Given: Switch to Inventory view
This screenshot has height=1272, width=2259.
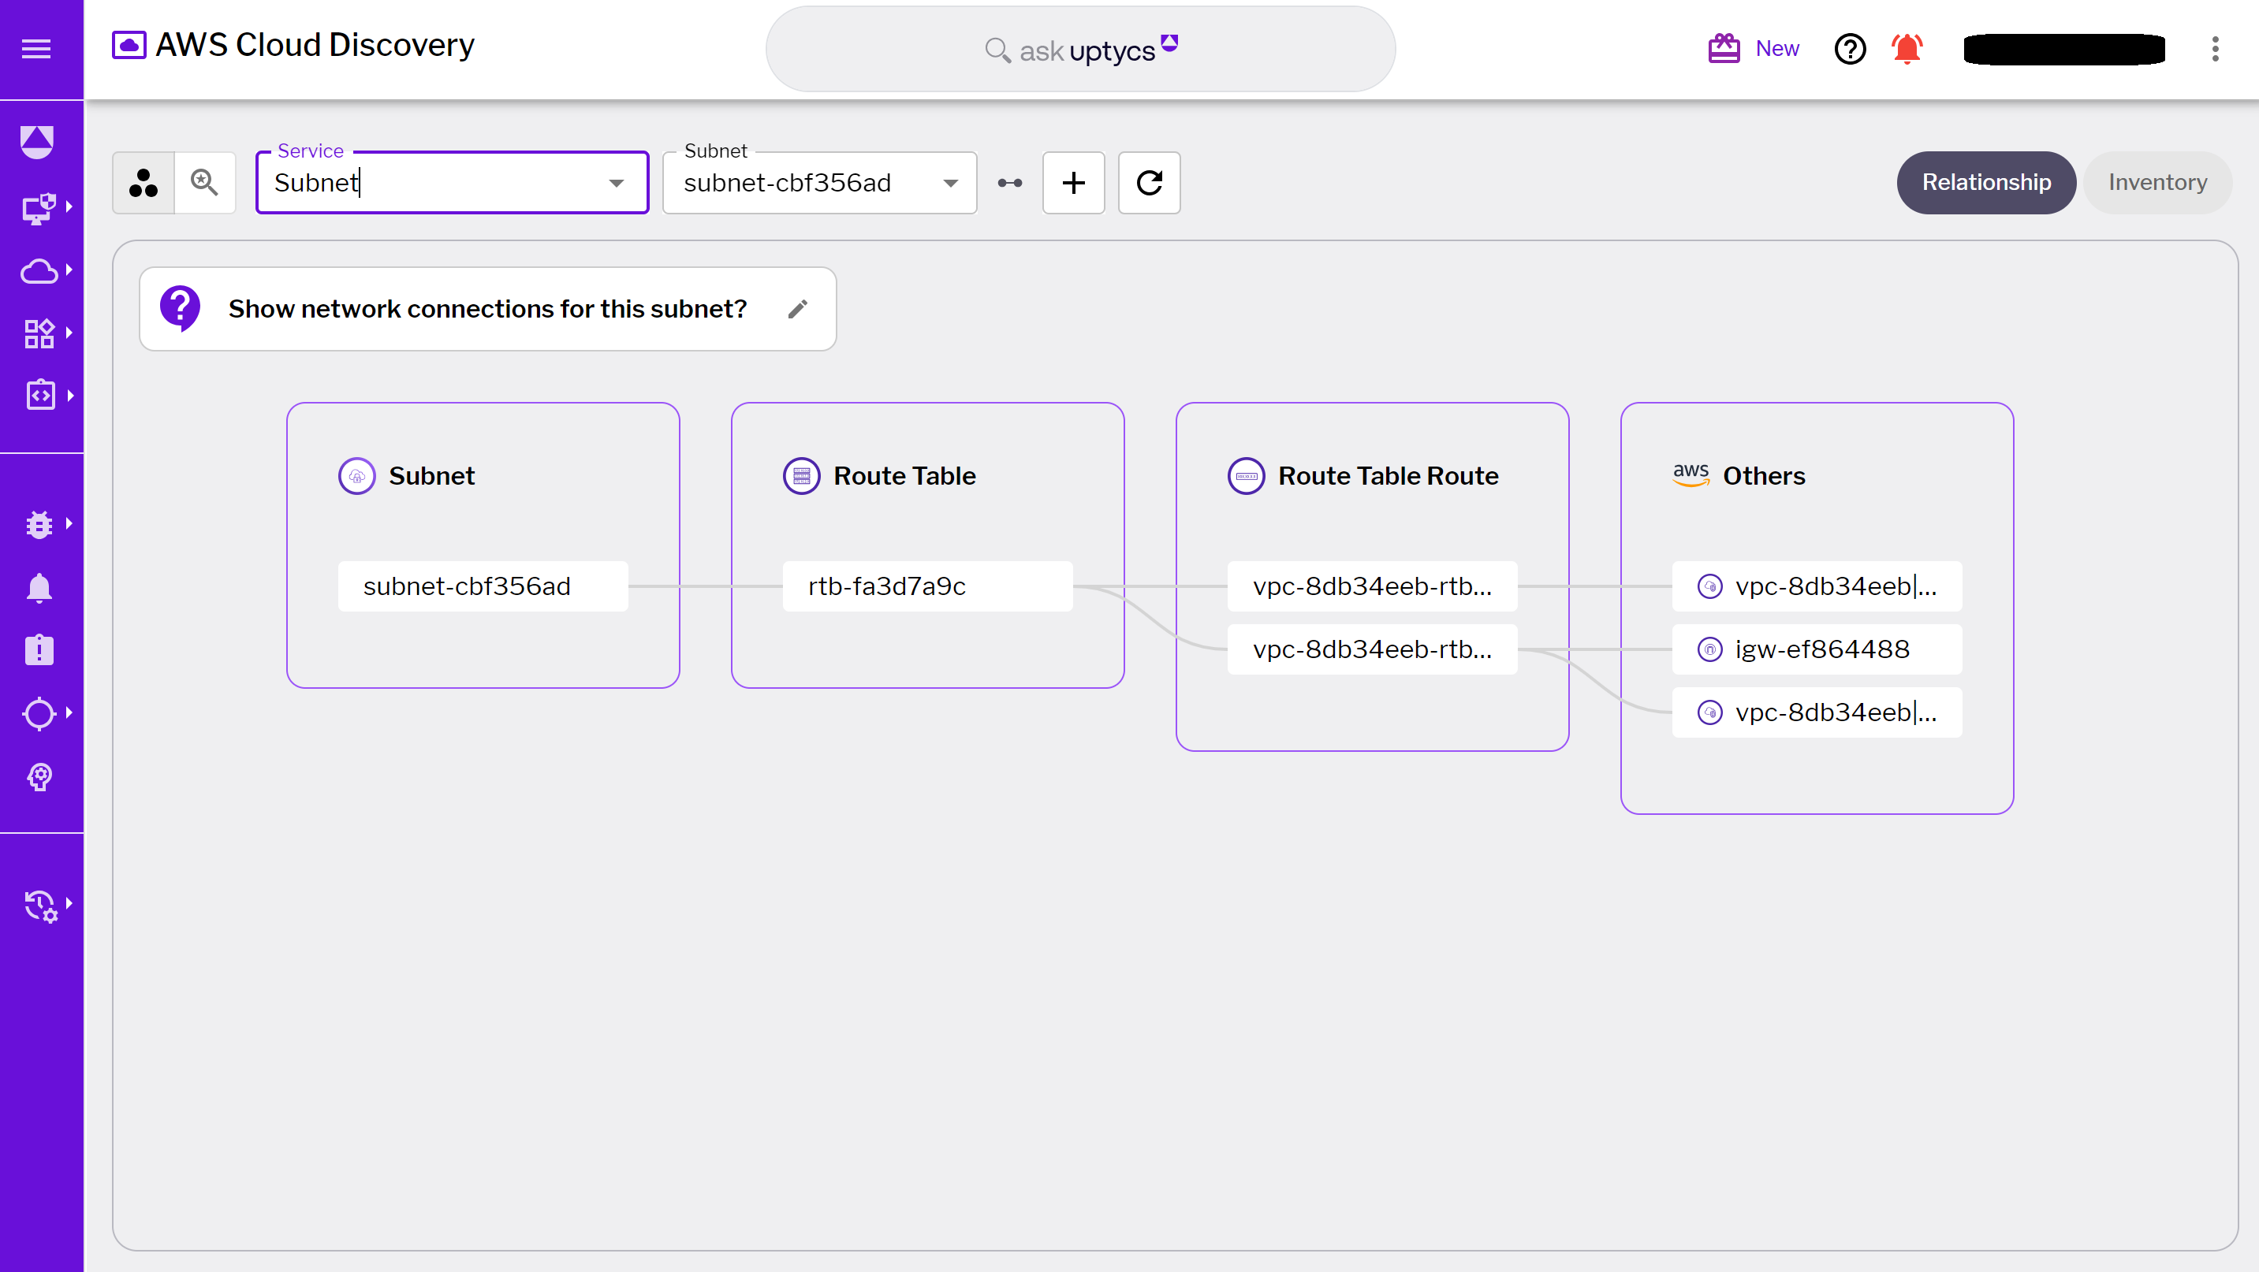Looking at the screenshot, I should click(x=2157, y=182).
